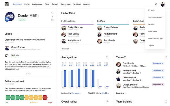Image resolution: width=170 pixels, height=106 pixels.
Task: Expand the Time off widget fullscreen icon
Action: (x=166, y=57)
